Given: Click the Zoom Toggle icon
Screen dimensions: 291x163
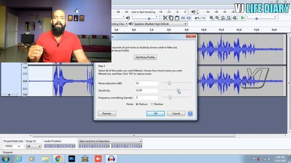Looking at the screenshot, I should click(x=235, y=18).
